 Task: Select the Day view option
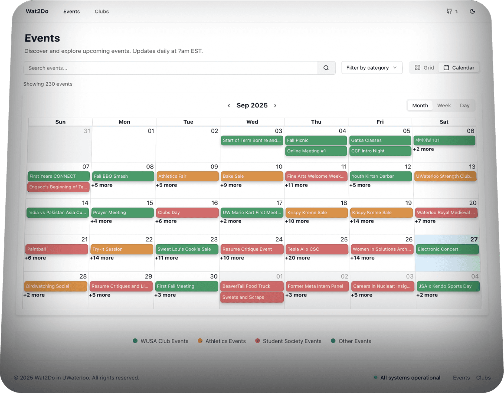point(465,105)
